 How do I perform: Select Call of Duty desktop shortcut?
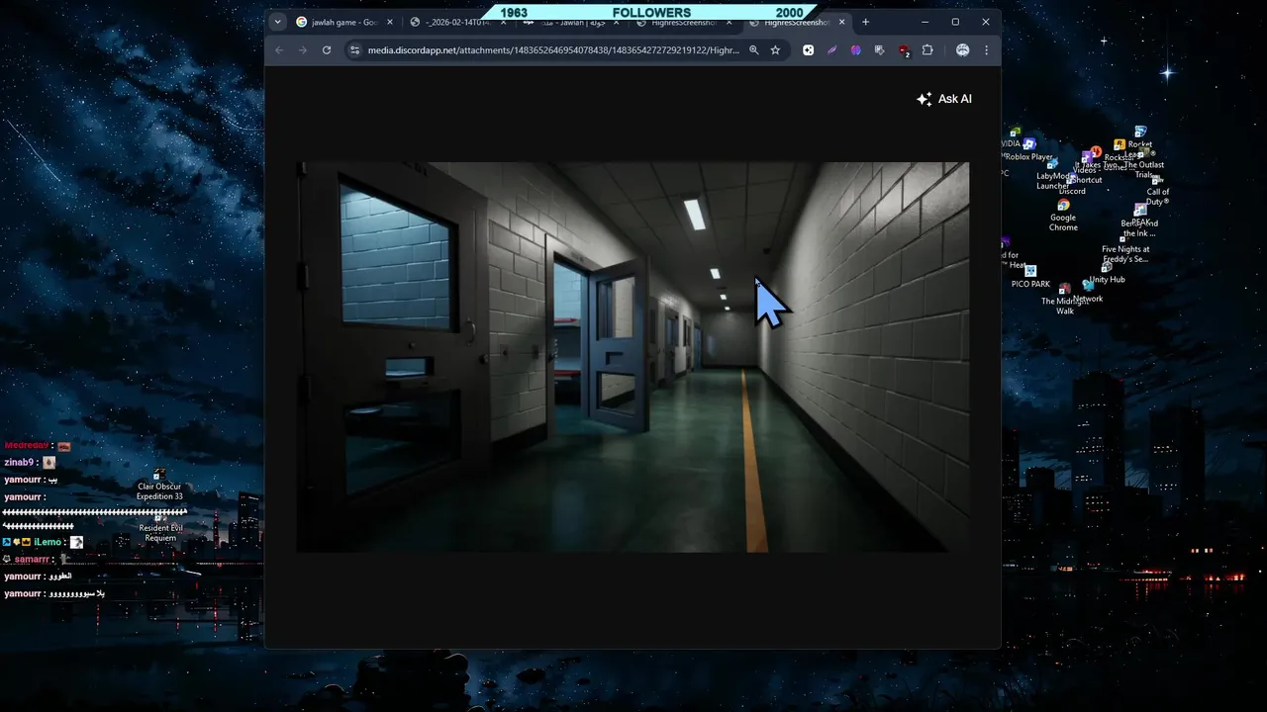[1157, 190]
